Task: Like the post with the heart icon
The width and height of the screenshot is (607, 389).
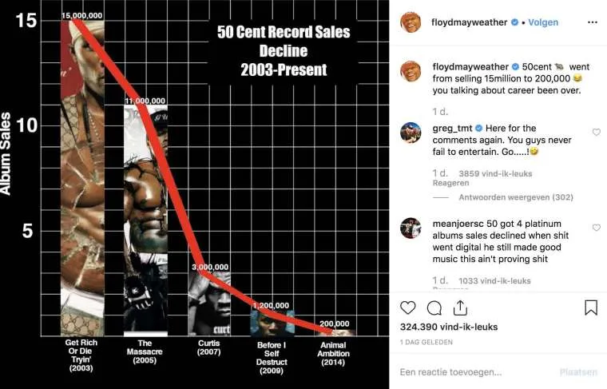Action: [x=408, y=308]
